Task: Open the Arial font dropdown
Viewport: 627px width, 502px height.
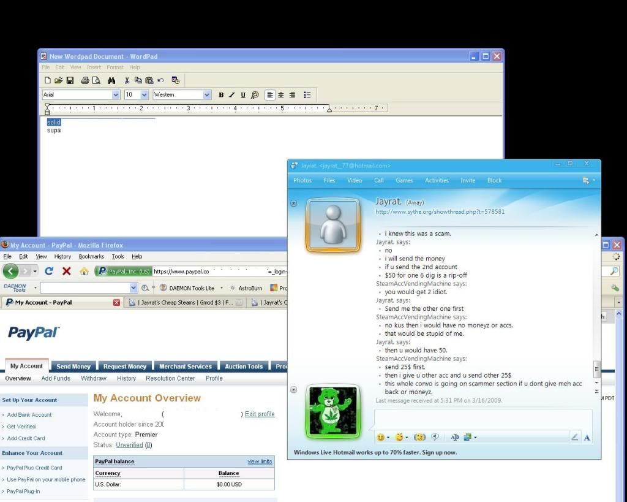Action: point(116,95)
